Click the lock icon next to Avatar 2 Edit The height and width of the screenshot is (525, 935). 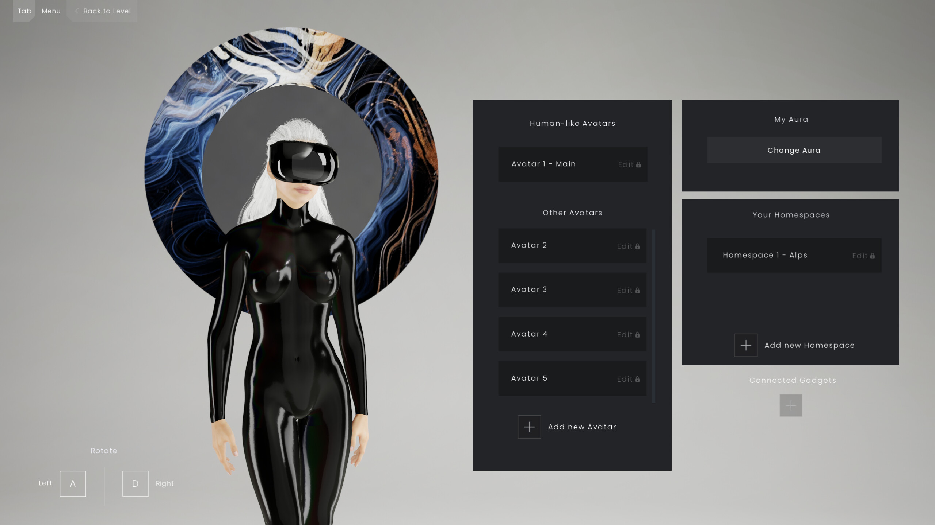(637, 246)
